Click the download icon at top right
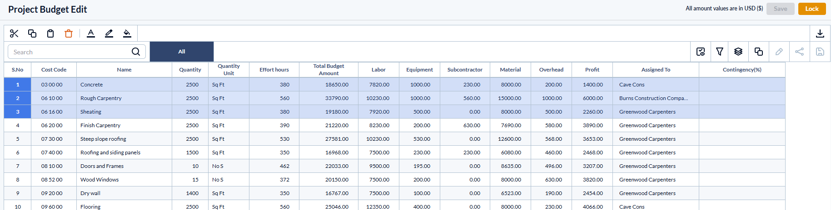The width and height of the screenshot is (831, 210). (820, 33)
